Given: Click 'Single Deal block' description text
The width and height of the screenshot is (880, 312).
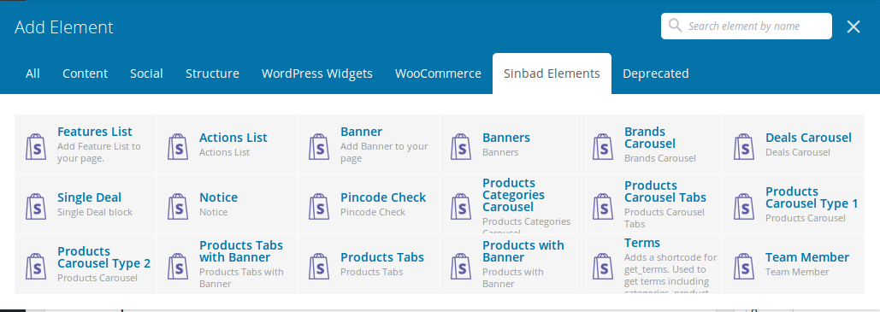Looking at the screenshot, I should (95, 212).
